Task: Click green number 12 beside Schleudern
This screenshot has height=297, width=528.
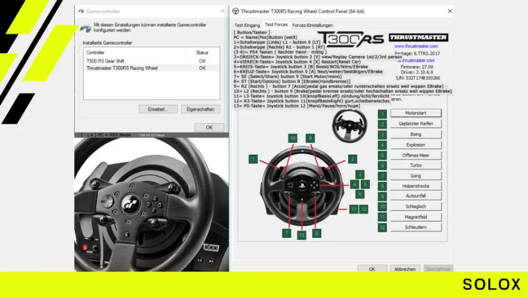Action: click(x=382, y=227)
